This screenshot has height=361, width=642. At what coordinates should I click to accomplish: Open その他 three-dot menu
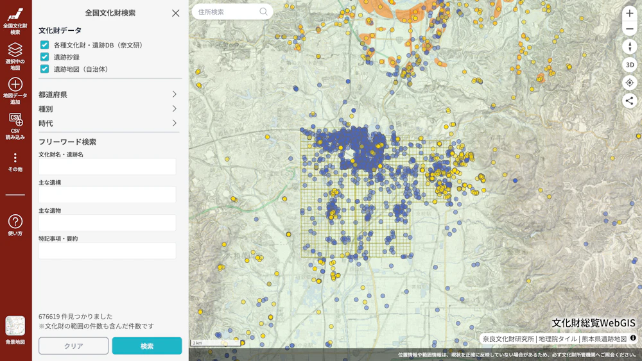(15, 158)
